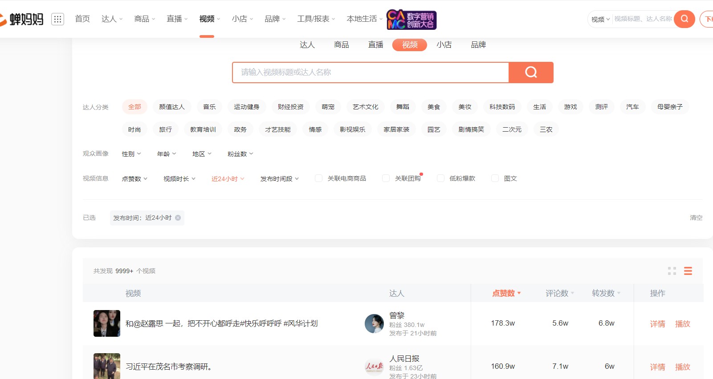Select 科技数码 category
This screenshot has width=713, height=379.
[x=502, y=107]
